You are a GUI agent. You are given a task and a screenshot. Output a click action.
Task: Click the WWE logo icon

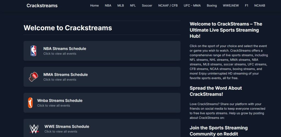[34, 129]
